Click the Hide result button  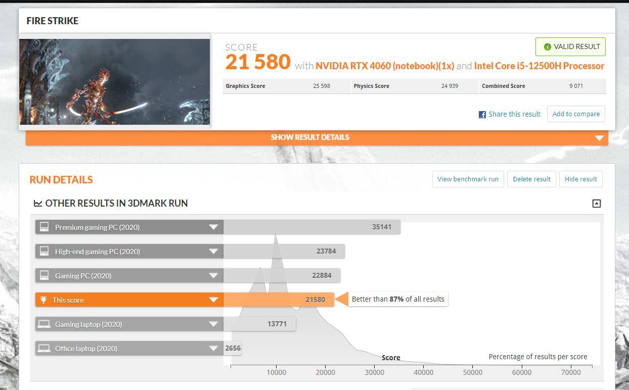(580, 179)
